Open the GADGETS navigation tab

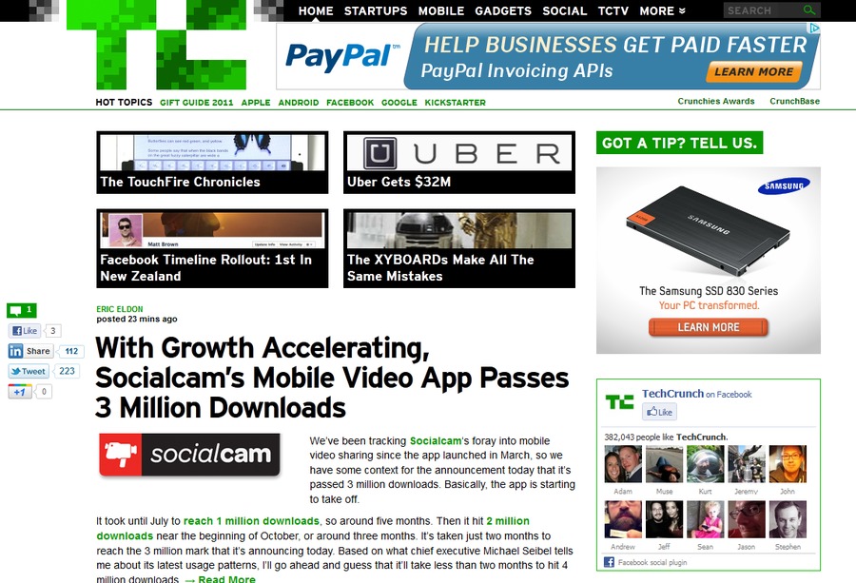(x=503, y=10)
